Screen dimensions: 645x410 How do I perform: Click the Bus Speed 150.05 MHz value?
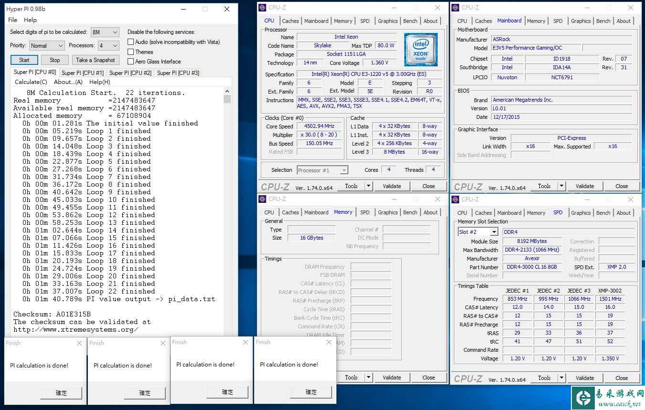tap(319, 144)
